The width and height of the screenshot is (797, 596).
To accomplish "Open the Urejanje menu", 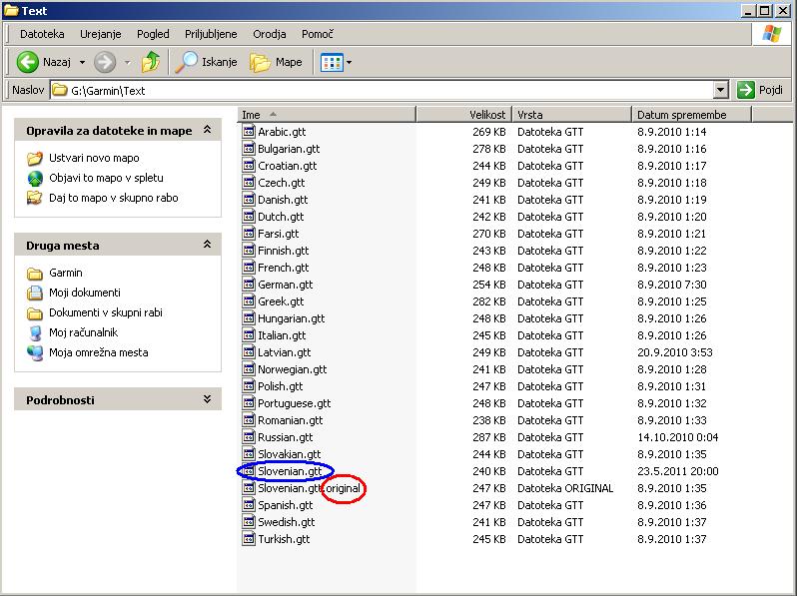I will tap(101, 34).
